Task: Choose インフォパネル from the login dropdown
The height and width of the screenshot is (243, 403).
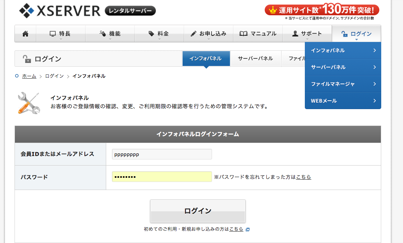Action: pos(343,51)
